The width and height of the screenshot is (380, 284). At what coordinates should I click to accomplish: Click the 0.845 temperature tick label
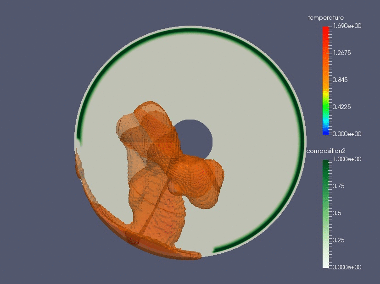pyautogui.click(x=340, y=80)
